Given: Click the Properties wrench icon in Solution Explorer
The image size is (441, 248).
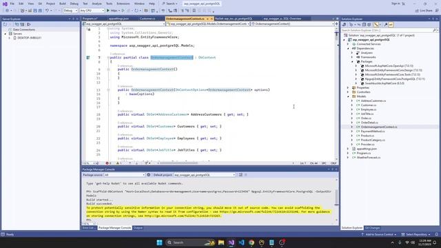Looking at the screenshot, I should pyautogui.click(x=386, y=25).
